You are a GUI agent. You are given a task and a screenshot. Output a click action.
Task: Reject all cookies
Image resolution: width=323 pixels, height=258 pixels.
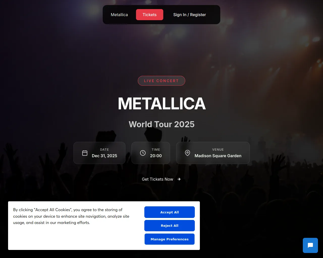pos(170,225)
